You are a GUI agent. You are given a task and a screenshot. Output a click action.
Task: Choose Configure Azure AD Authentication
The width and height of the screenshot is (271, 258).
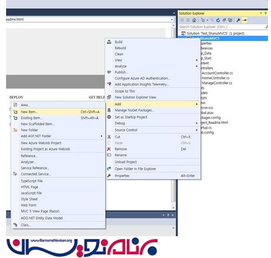tap(142, 78)
